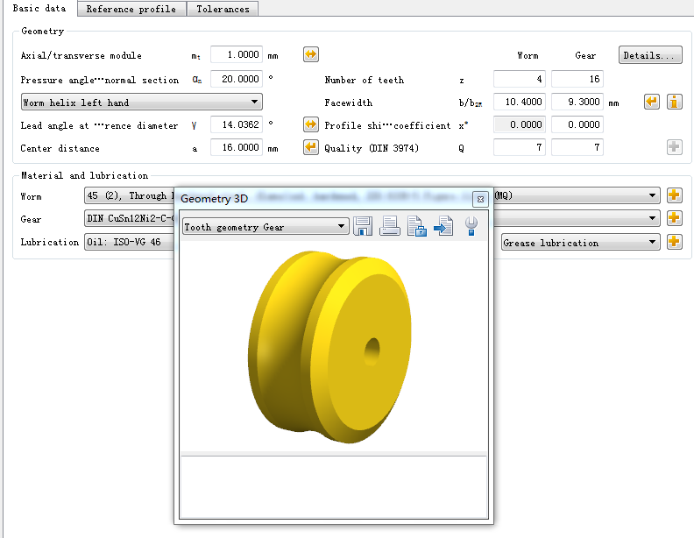Viewport: 694px width, 538px height.
Task: Click the Worm number of teeth field
Action: [x=520, y=80]
